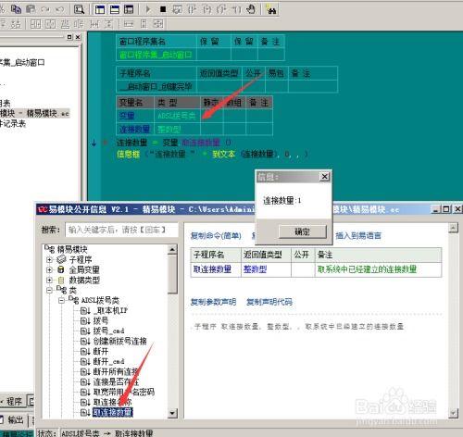This screenshot has width=463, height=437.
Task: Click 子程序 node icon in module tree
Action: 61,259
